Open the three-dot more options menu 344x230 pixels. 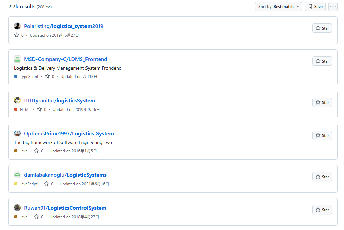[333, 6]
